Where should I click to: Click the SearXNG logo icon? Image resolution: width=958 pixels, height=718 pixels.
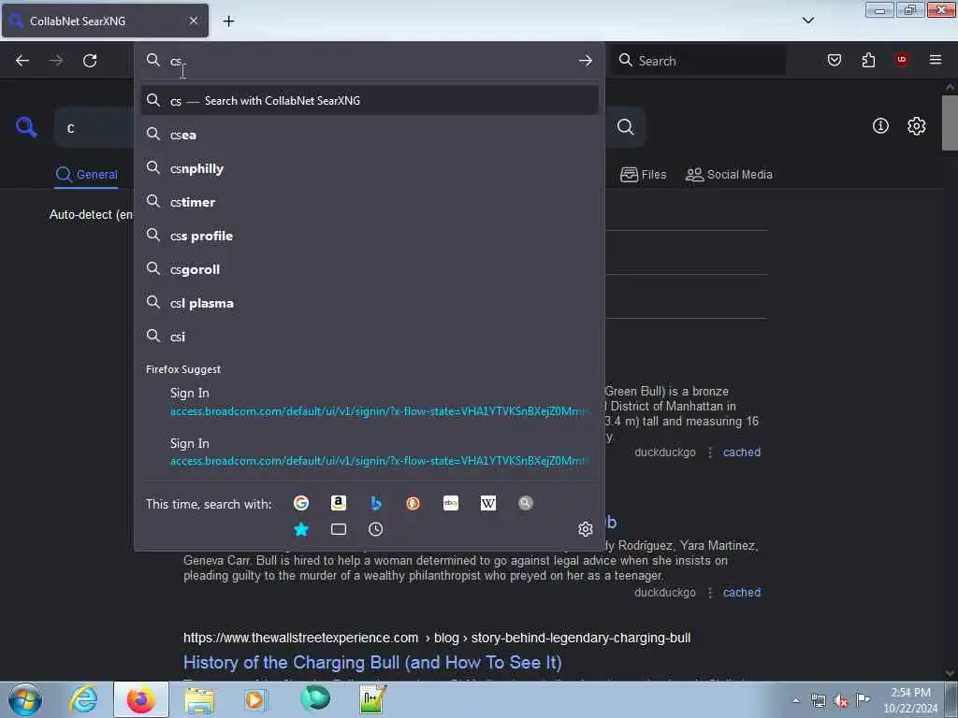[x=26, y=127]
